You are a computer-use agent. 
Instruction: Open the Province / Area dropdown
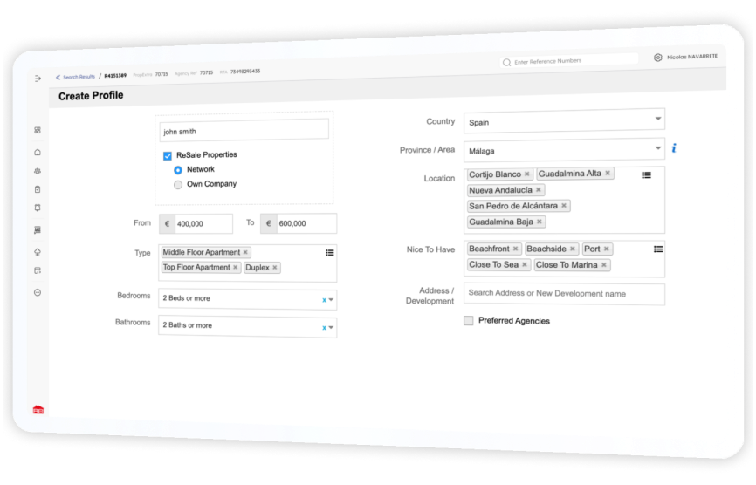point(564,150)
